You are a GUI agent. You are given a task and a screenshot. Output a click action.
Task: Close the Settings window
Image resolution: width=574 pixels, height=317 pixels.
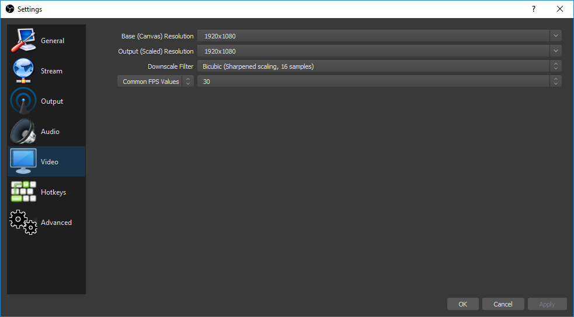click(x=560, y=9)
